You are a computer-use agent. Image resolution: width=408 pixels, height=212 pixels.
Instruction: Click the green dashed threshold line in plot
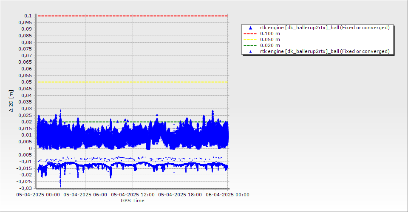(133, 122)
